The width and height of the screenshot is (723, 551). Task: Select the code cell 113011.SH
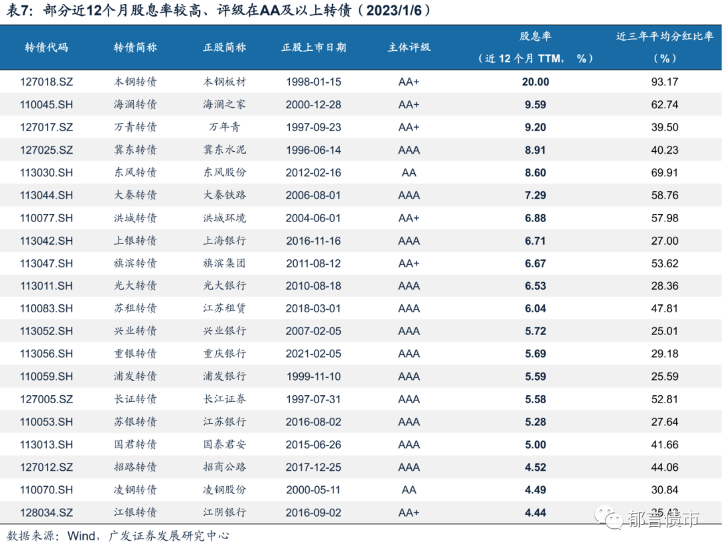tap(46, 286)
